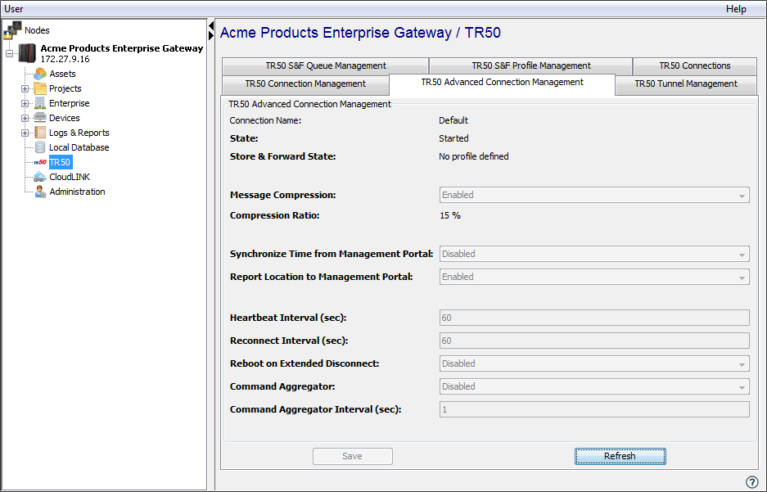Click the Nodes root icon
The height and width of the screenshot is (492, 767).
coord(12,30)
